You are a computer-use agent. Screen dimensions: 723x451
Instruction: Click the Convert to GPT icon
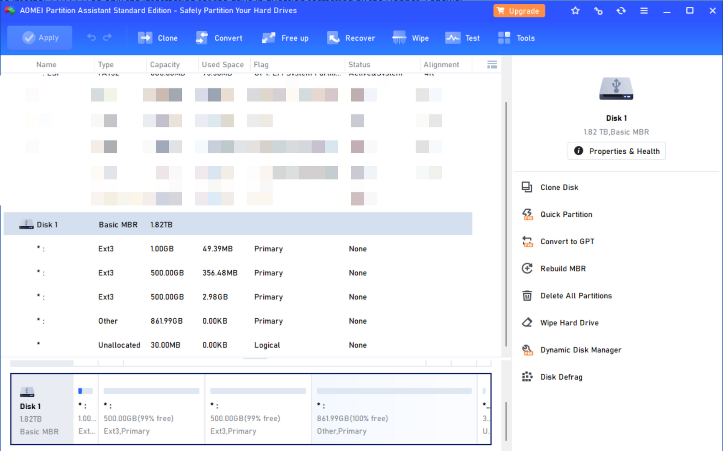(527, 241)
